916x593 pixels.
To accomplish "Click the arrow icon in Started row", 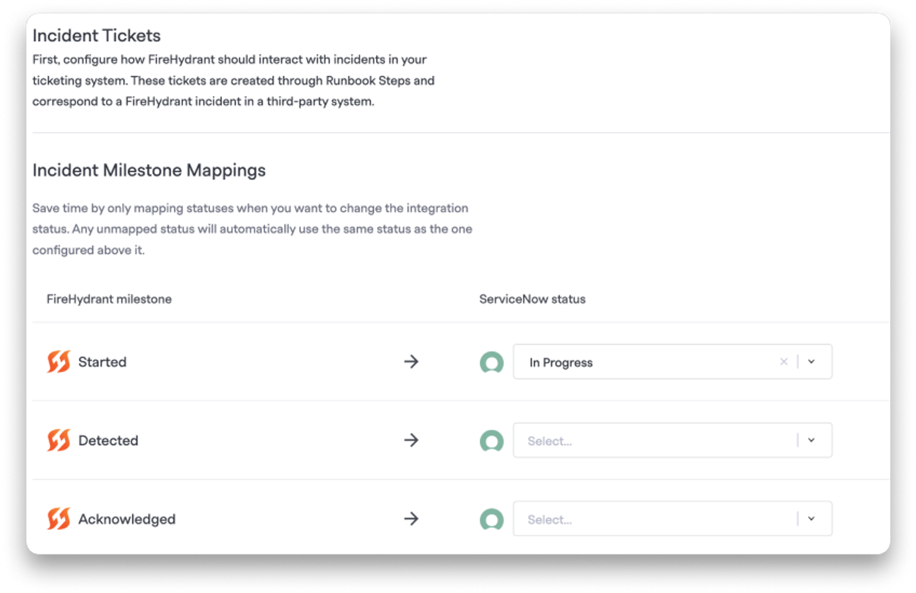I will coord(411,362).
